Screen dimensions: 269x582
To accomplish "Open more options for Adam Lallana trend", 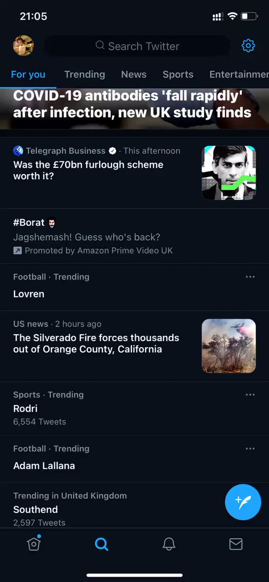I will (250, 449).
